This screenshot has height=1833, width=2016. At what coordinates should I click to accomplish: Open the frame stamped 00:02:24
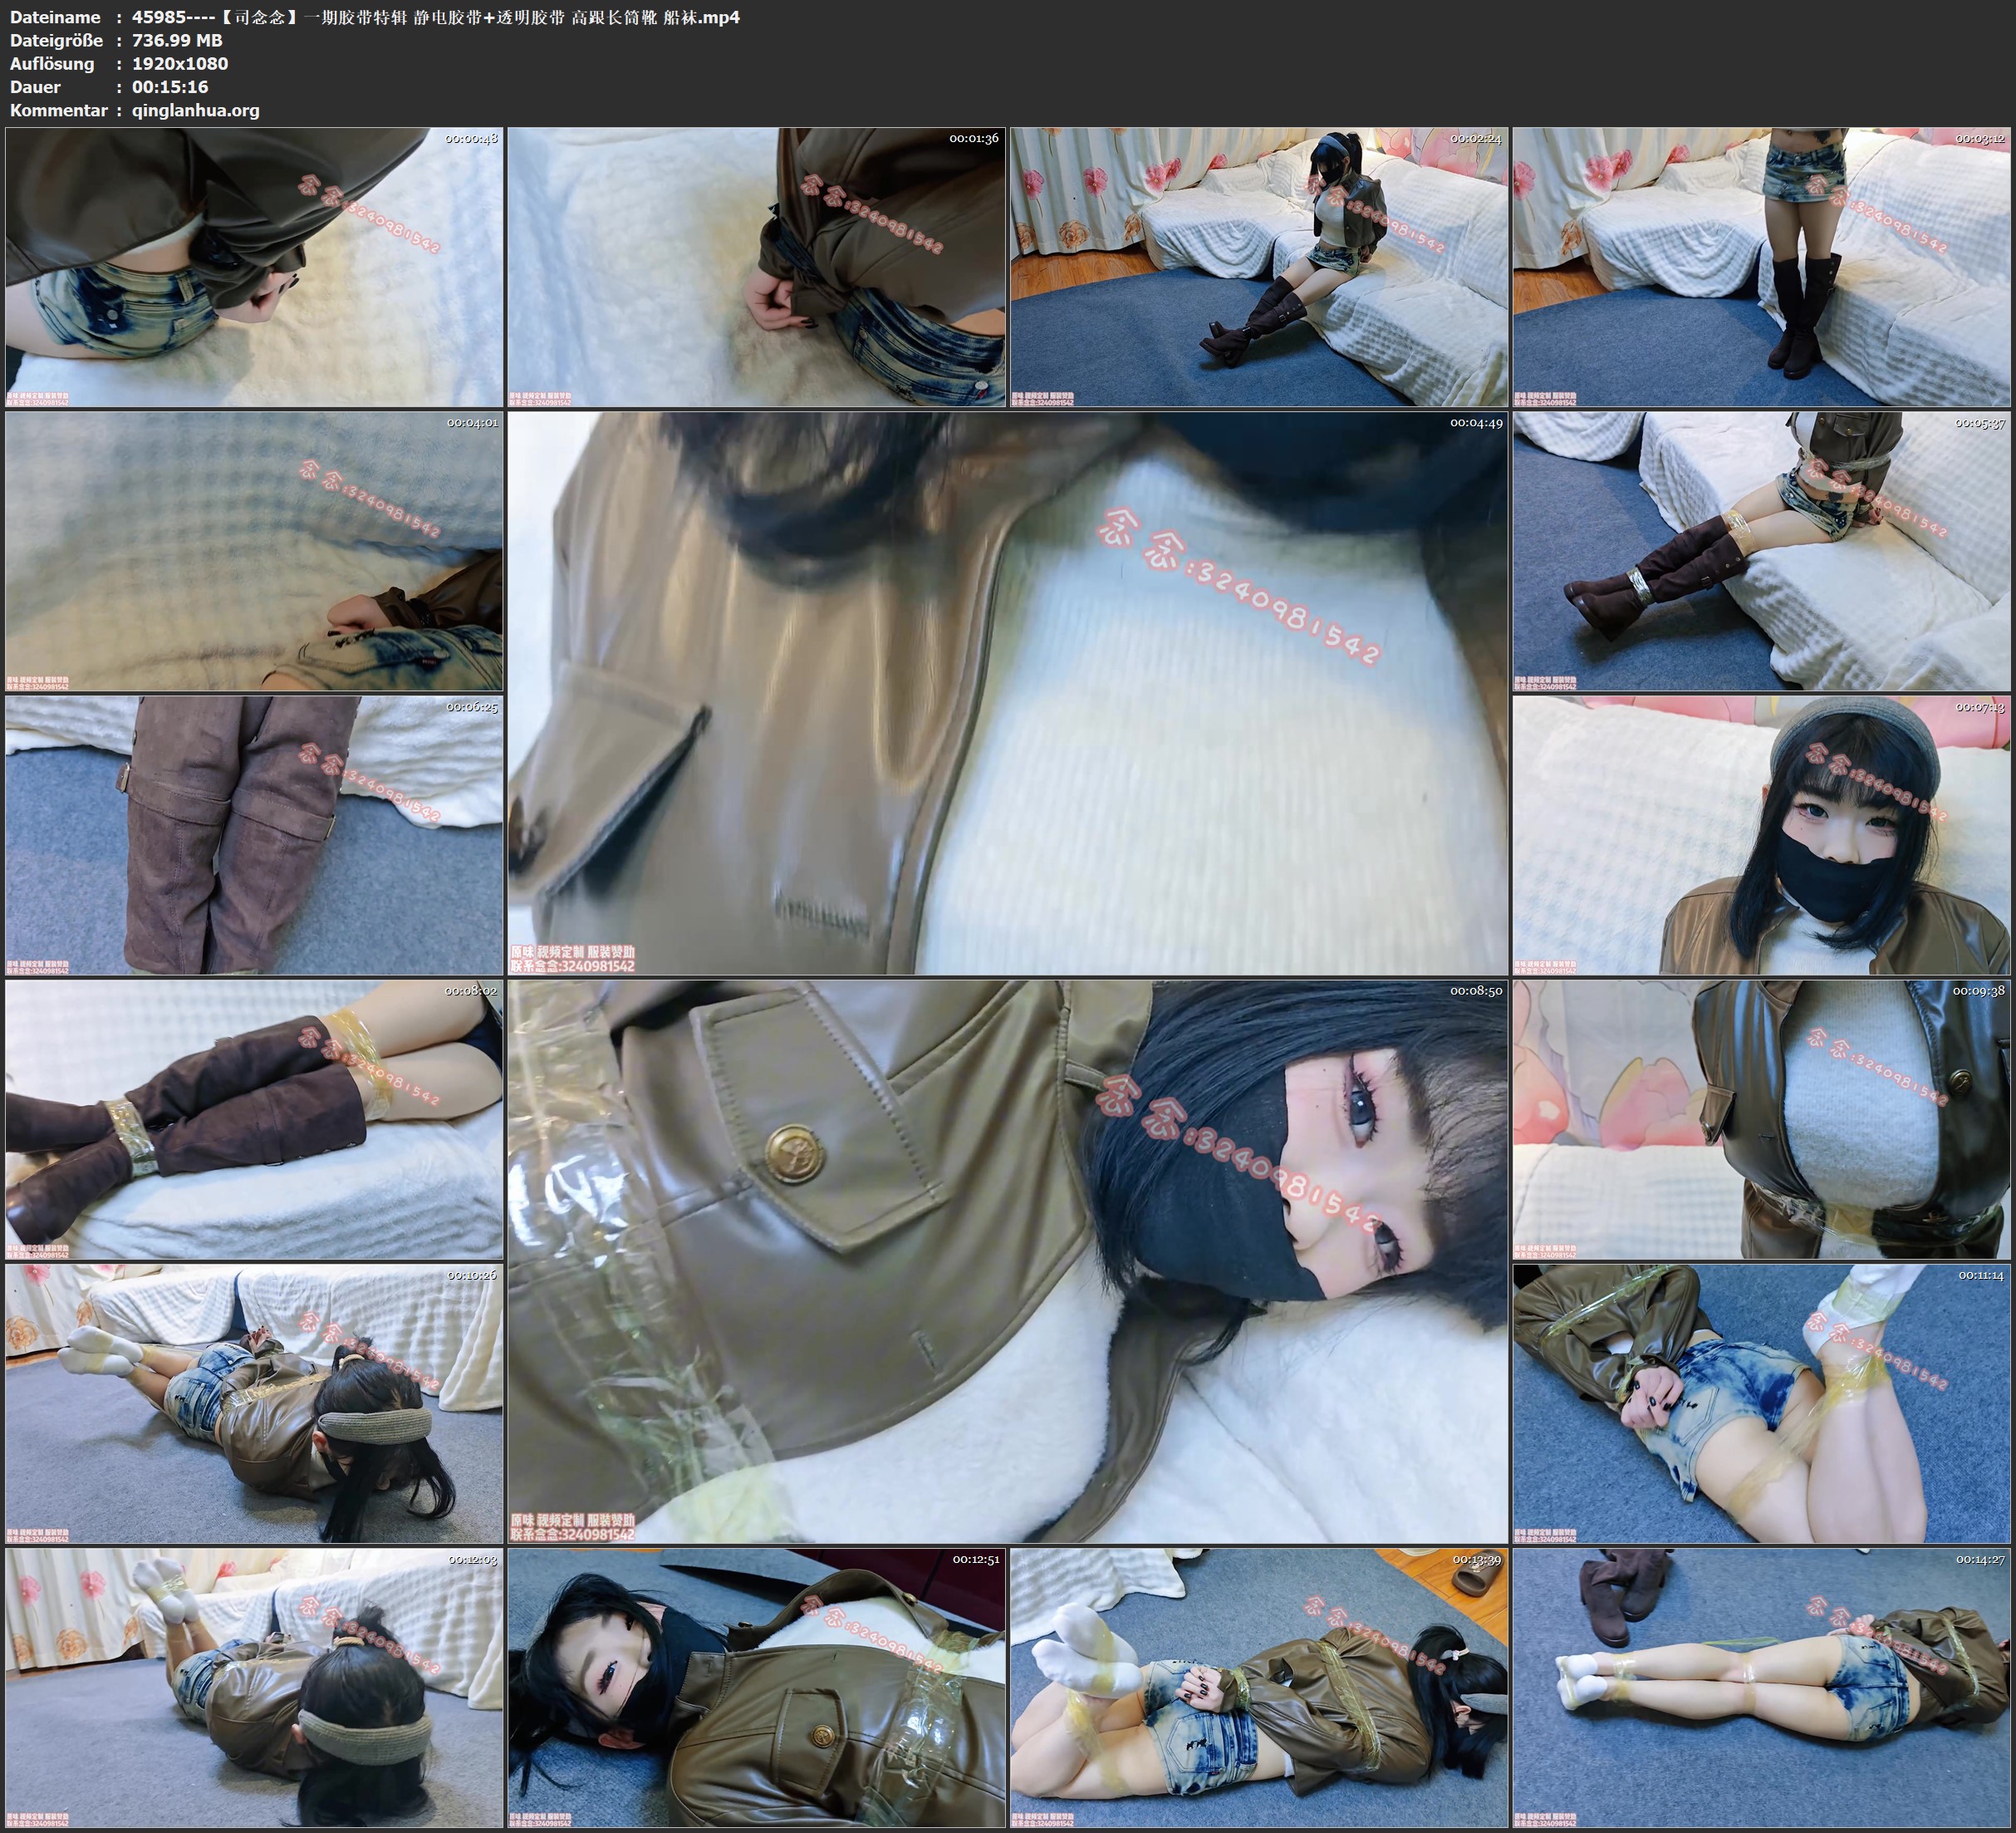1259,268
